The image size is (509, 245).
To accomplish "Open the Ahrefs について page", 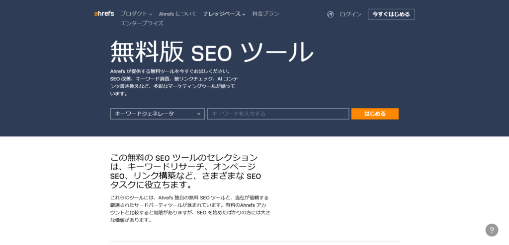I will tap(178, 14).
